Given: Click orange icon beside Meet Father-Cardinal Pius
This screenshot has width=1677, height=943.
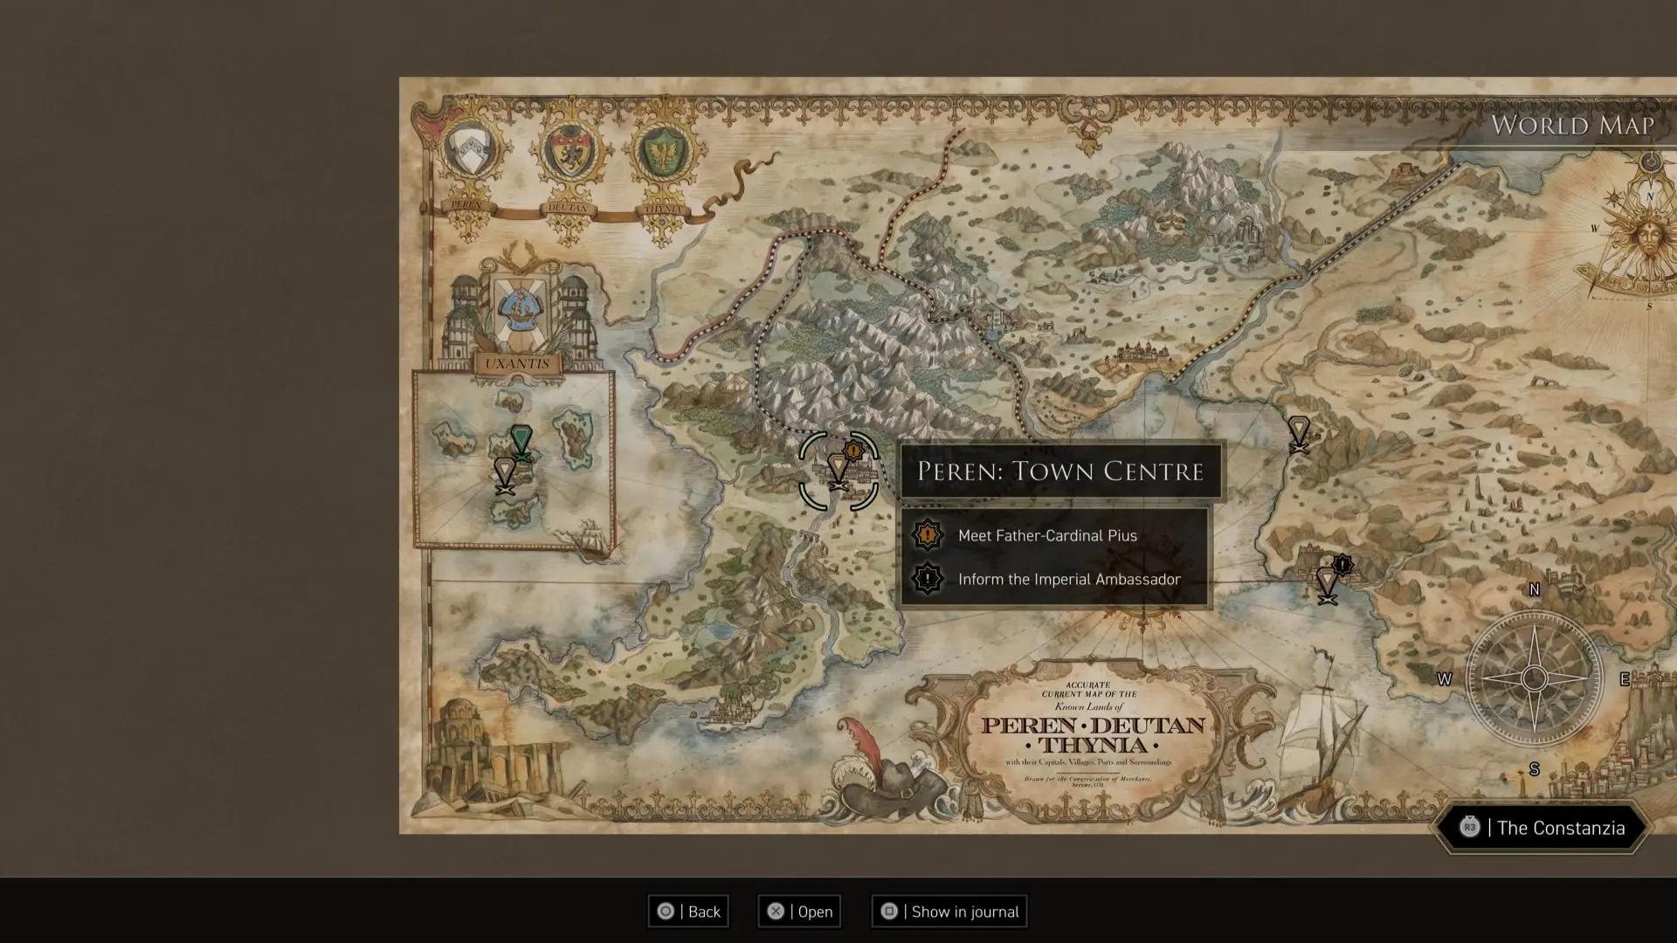Looking at the screenshot, I should 928,535.
